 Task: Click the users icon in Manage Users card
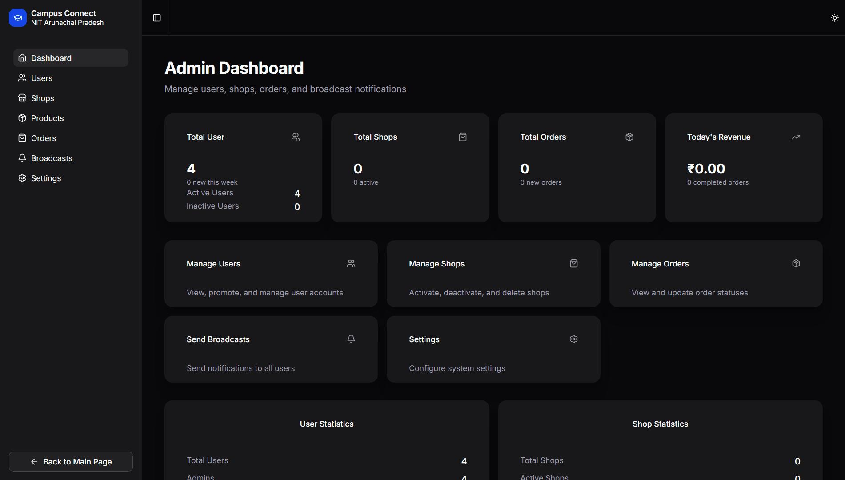351,263
